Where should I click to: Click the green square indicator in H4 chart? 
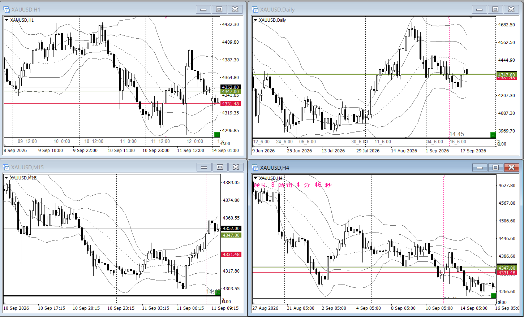[494, 296]
